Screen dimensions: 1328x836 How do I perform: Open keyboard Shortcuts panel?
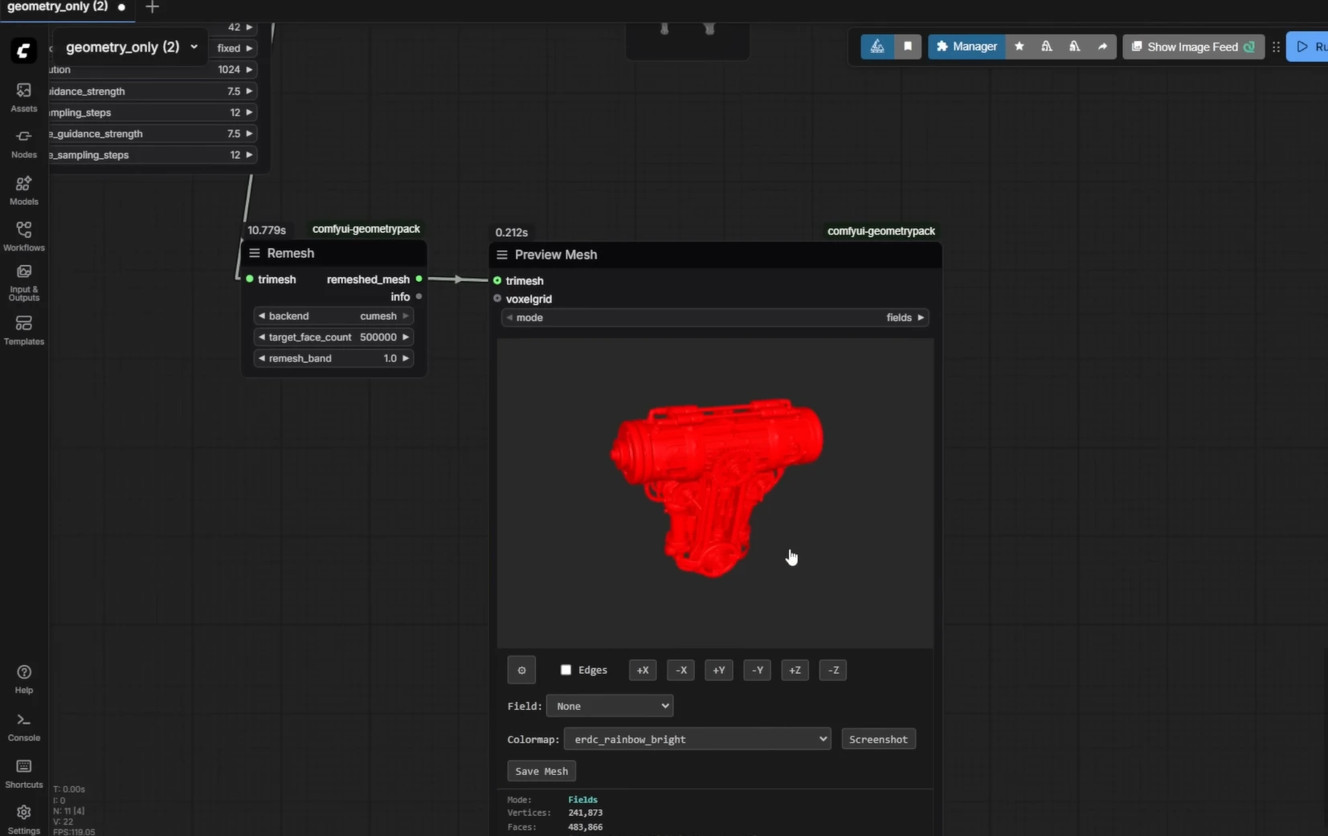coord(23,773)
